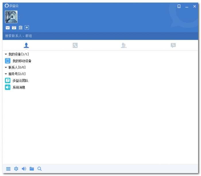Click the add application plus icon
This screenshot has width=201, height=176.
pos(27,27)
